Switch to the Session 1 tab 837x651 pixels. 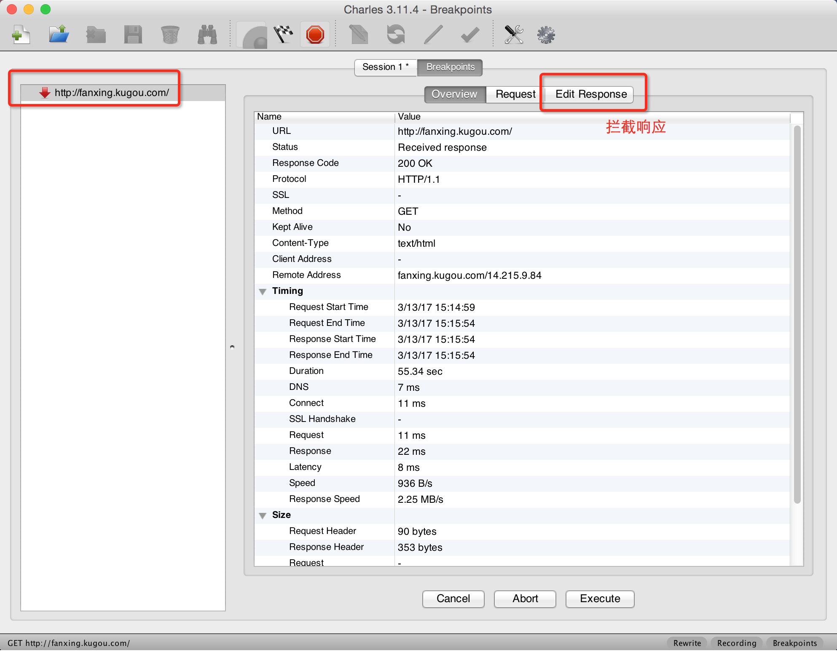385,67
